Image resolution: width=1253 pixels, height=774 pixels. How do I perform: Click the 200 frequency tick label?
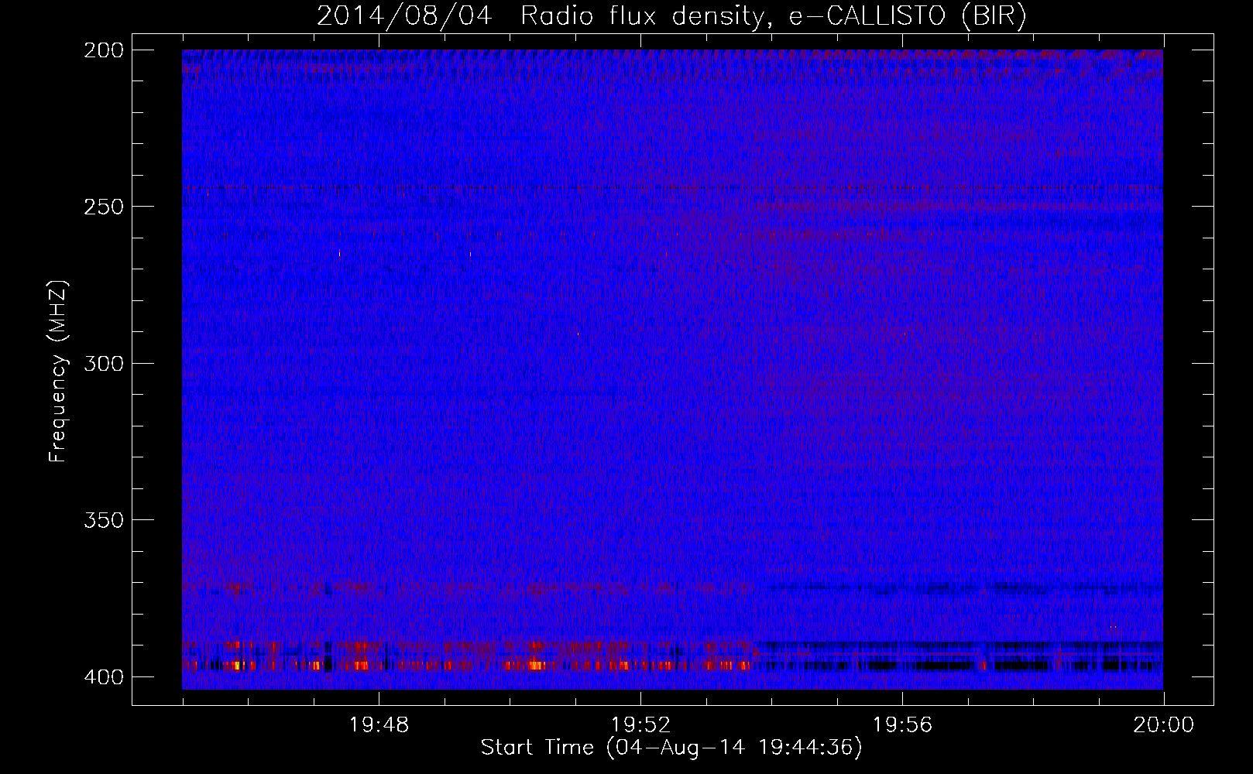tap(104, 50)
